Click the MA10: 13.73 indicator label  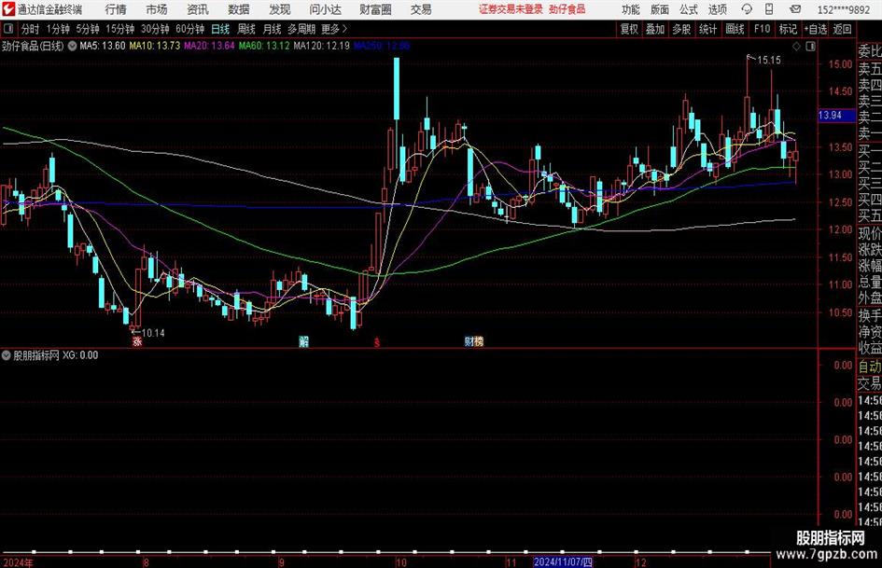point(155,46)
